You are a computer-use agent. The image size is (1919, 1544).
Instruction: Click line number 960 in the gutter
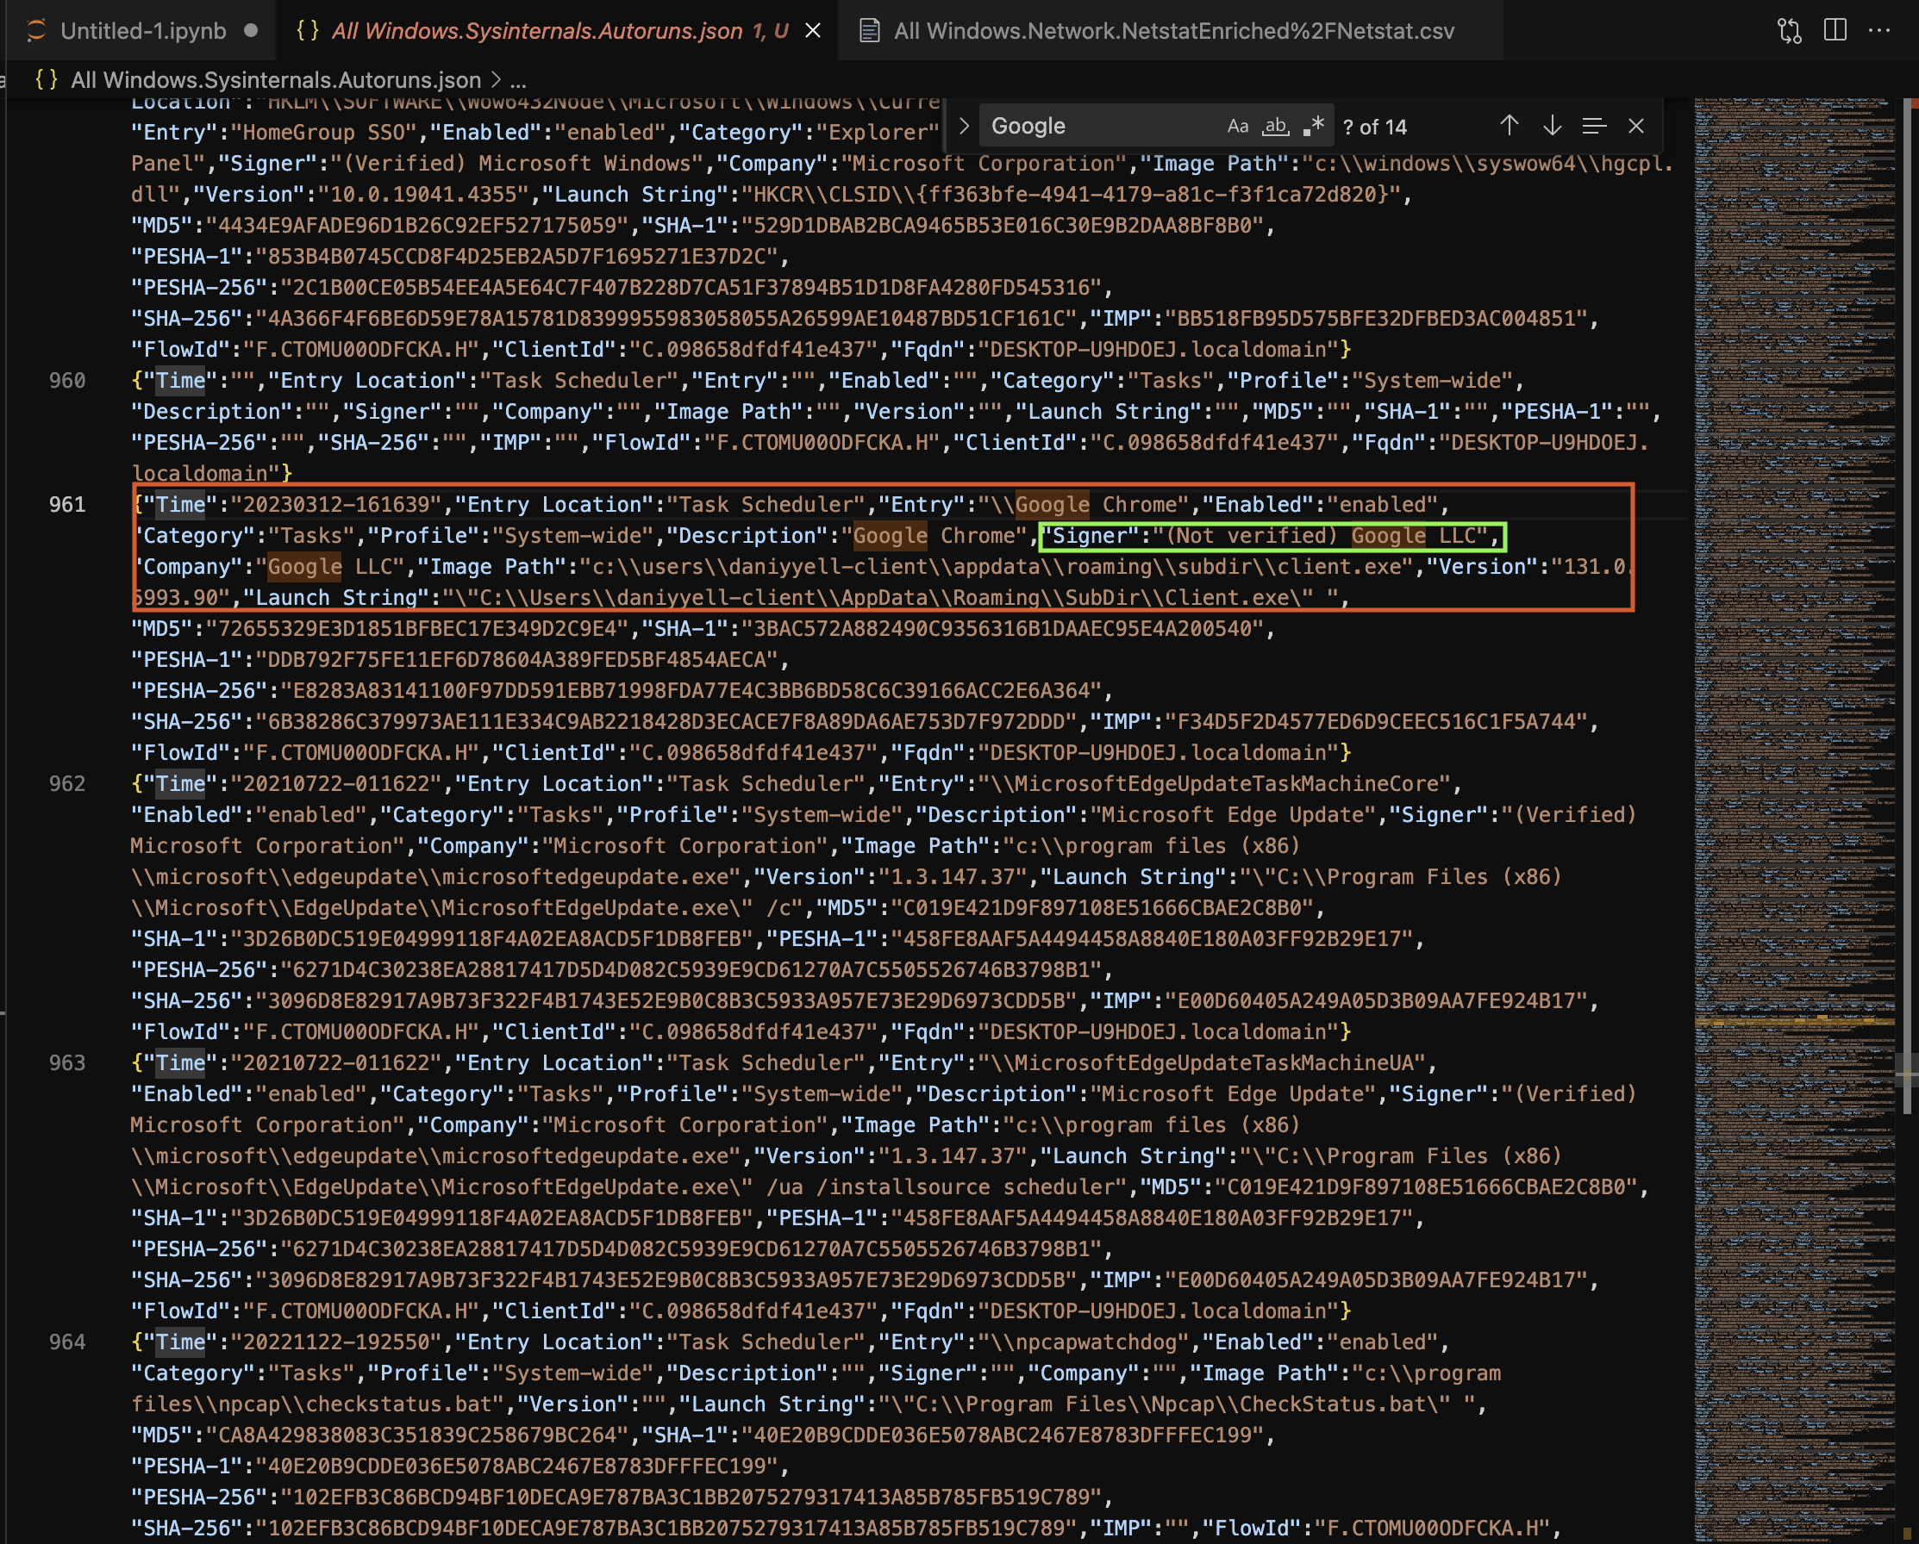coord(67,381)
